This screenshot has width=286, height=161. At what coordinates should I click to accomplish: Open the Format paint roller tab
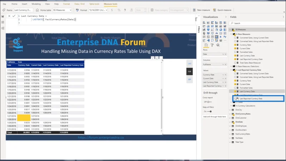click(x=212, y=45)
